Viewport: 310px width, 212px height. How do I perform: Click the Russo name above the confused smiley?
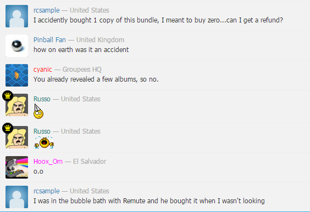click(42, 99)
